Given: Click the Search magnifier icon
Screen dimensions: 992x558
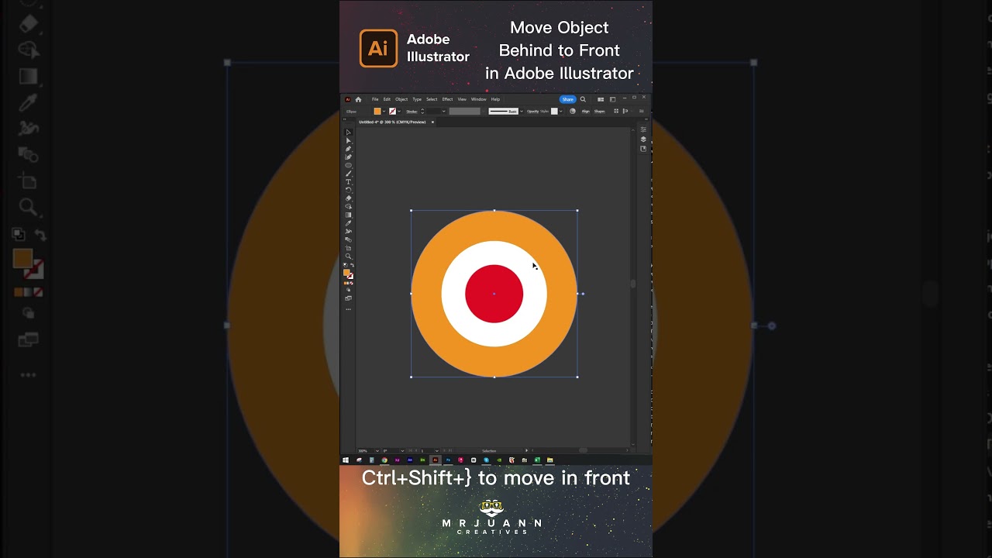Looking at the screenshot, I should [583, 99].
